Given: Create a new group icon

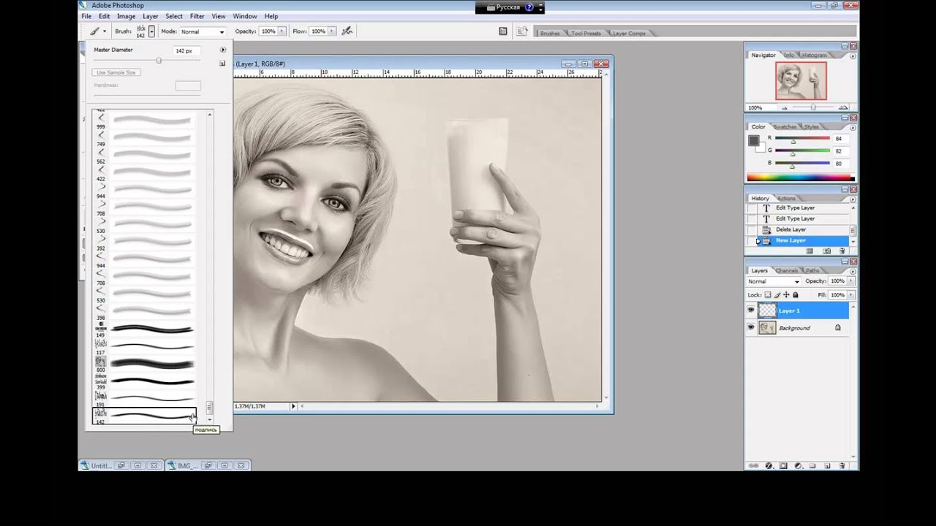Looking at the screenshot, I should click(x=813, y=465).
